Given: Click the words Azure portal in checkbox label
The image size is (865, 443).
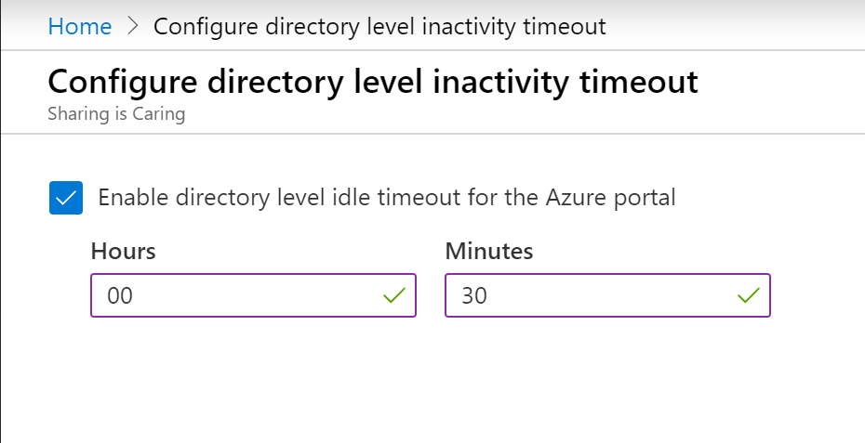Looking at the screenshot, I should point(611,197).
